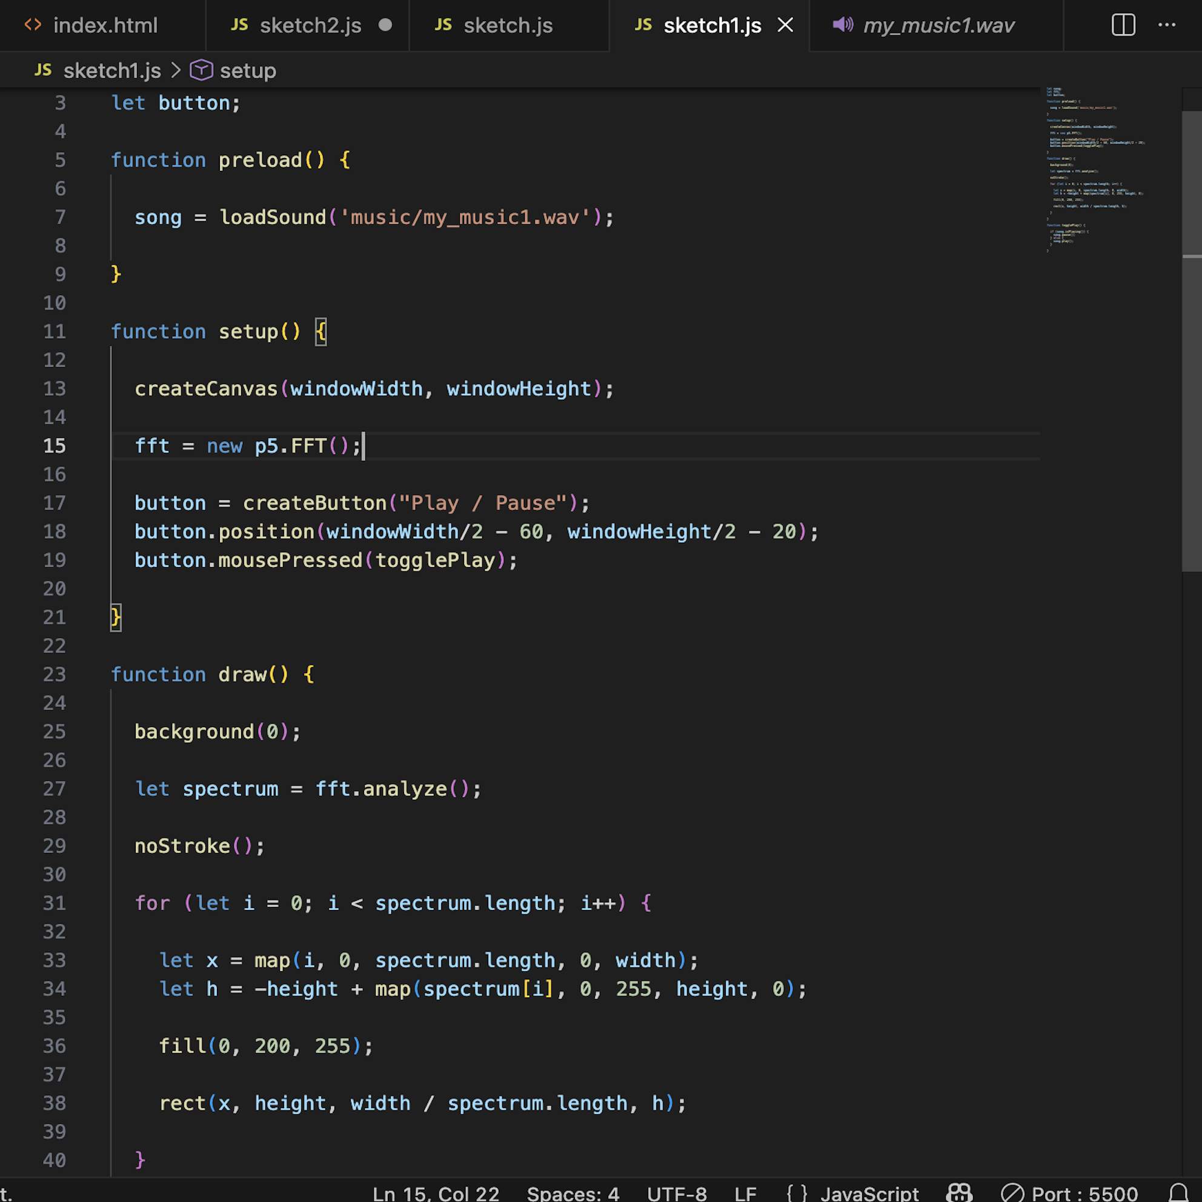The width and height of the screenshot is (1202, 1202).
Task: Click line number 11 in gutter
Action: 55,331
